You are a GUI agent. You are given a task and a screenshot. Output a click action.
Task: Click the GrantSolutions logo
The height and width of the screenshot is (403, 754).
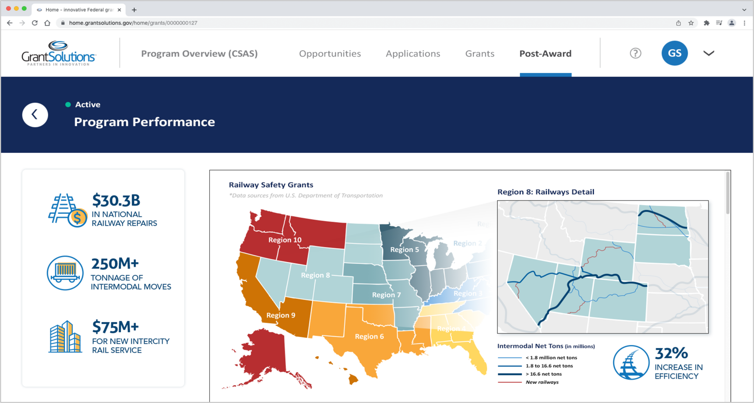click(x=59, y=54)
